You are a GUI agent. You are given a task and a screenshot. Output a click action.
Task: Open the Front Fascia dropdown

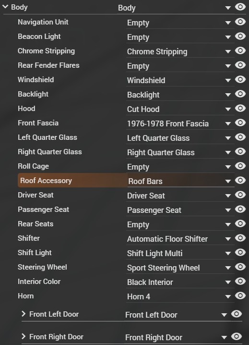(228, 123)
